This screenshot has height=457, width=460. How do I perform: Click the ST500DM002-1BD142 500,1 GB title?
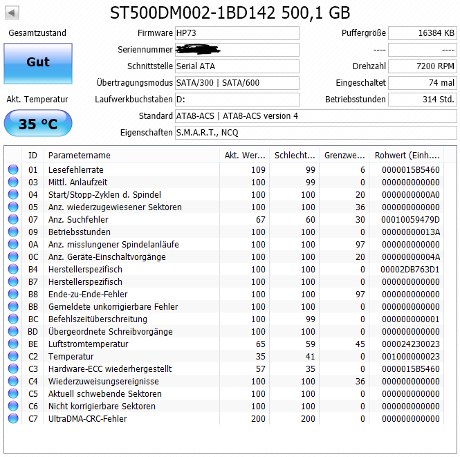[230, 13]
